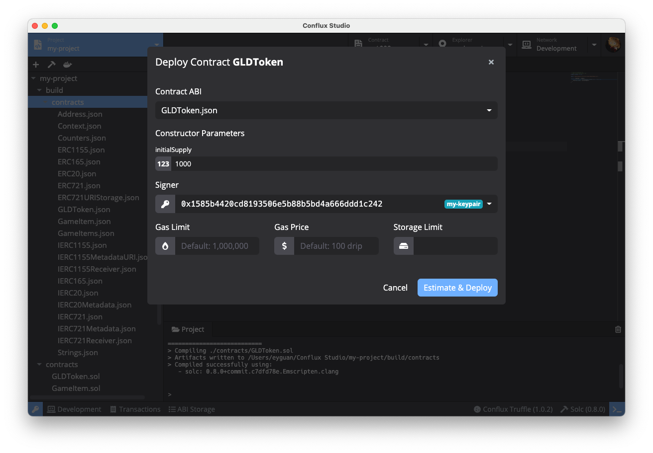
Task: Click the build hammer icon
Action: pyautogui.click(x=51, y=65)
